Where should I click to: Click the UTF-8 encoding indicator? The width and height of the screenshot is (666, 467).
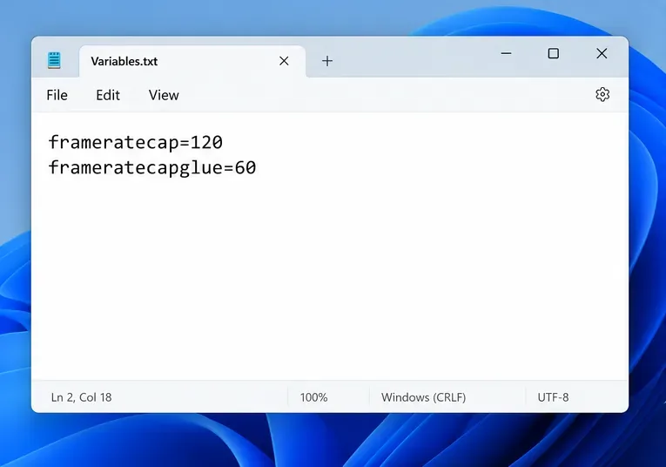click(553, 397)
